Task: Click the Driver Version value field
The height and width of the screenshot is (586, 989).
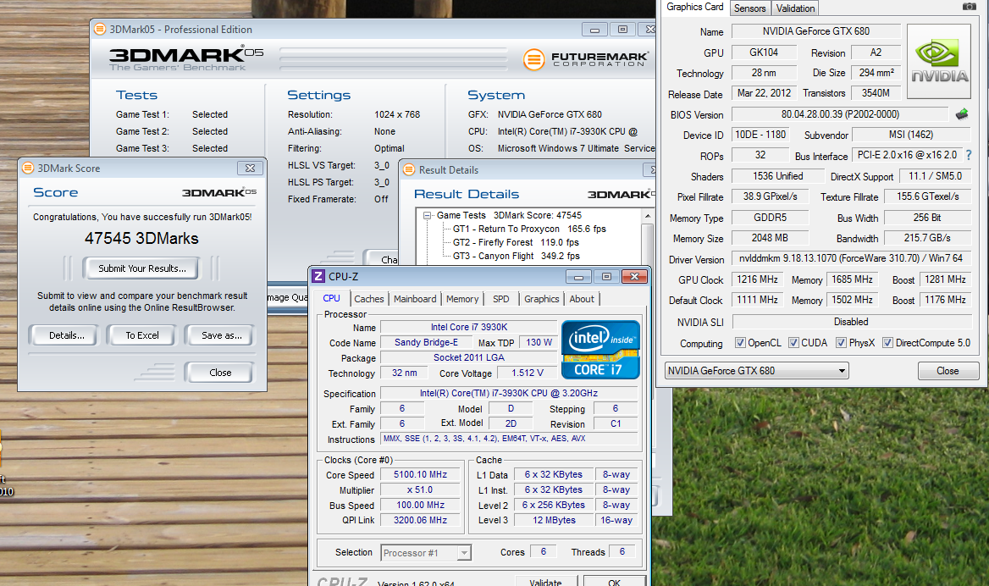Action: click(x=850, y=258)
